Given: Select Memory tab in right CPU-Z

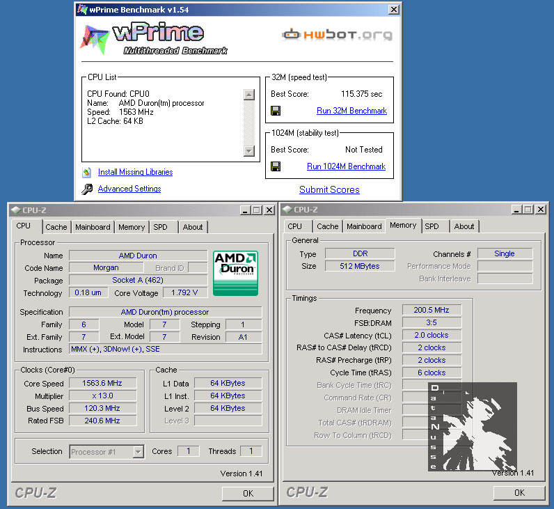Looking at the screenshot, I should pyautogui.click(x=403, y=225).
